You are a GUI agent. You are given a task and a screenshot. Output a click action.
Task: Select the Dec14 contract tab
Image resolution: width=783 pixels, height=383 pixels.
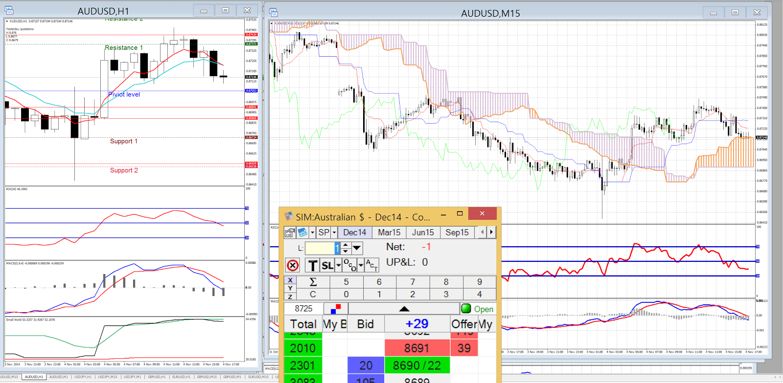355,233
